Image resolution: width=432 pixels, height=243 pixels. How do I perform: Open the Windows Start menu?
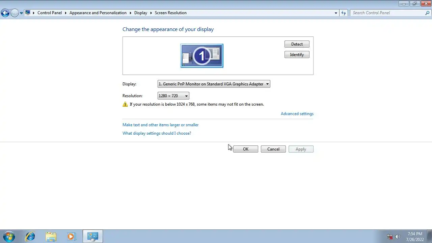(x=9, y=236)
